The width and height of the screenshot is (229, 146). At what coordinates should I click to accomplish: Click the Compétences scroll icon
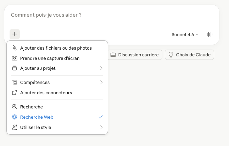tap(15, 82)
